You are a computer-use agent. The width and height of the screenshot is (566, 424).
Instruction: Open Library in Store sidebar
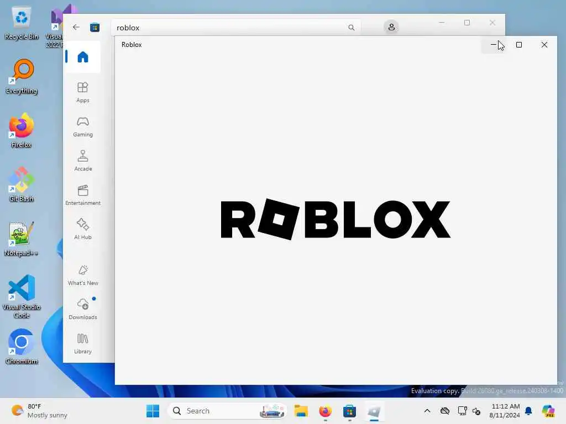[x=83, y=343]
